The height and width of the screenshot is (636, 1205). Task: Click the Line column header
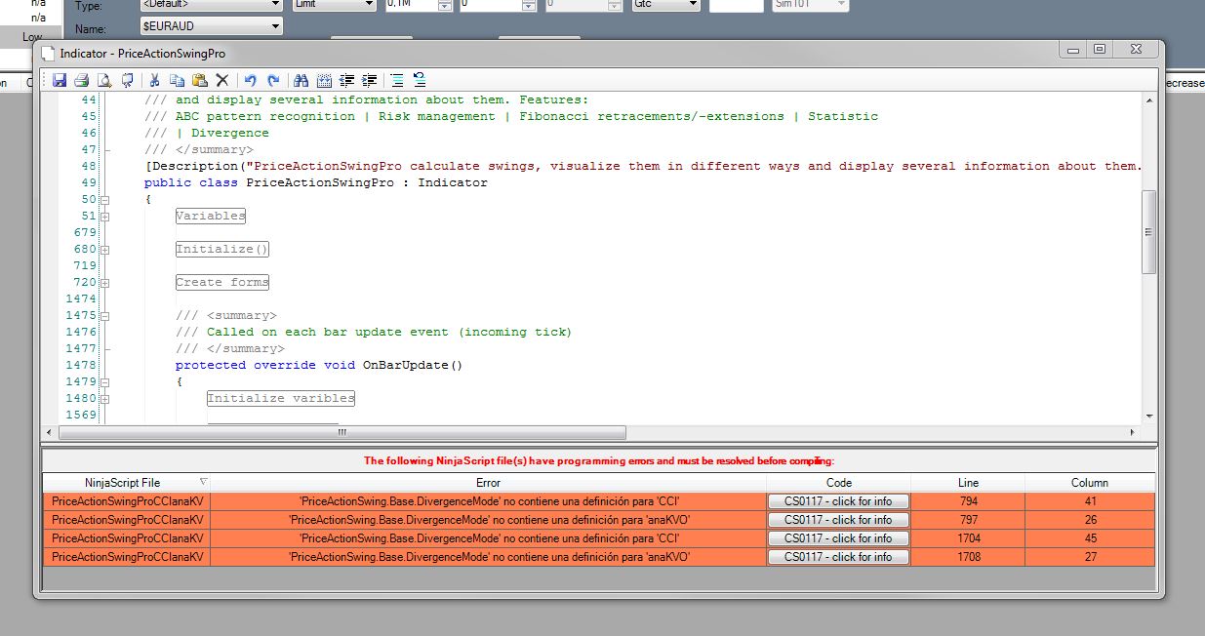point(968,483)
